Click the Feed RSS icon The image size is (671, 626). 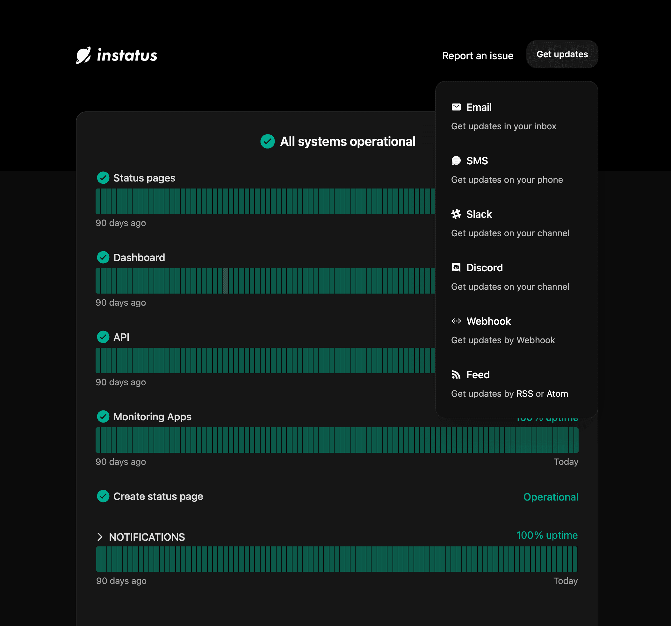click(456, 374)
